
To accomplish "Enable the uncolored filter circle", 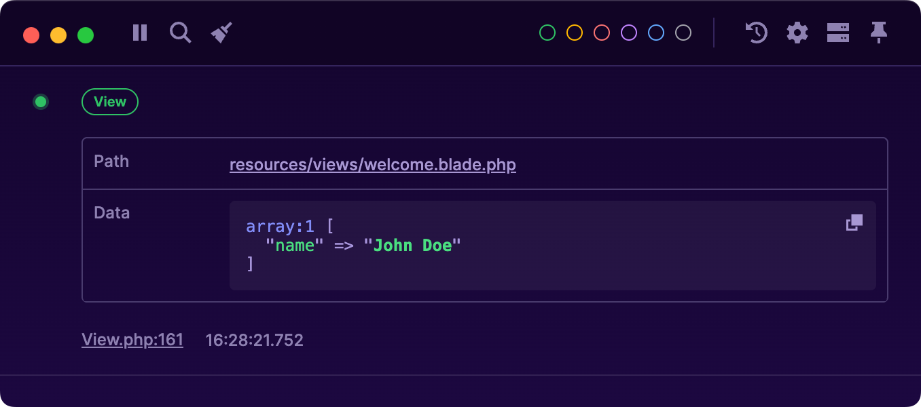I will (683, 32).
